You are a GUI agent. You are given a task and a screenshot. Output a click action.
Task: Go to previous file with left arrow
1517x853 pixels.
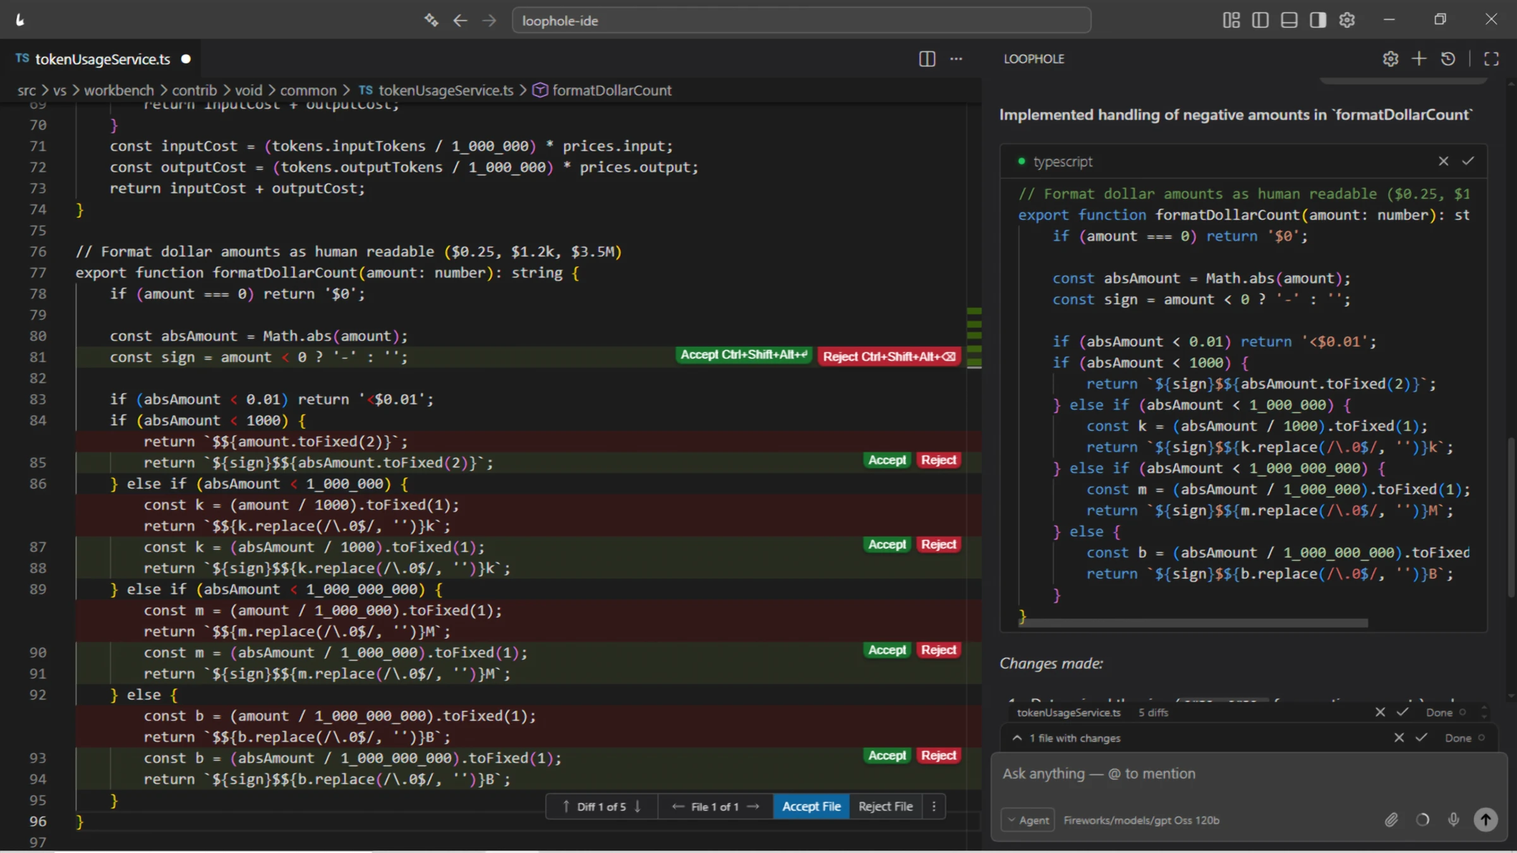pos(677,807)
